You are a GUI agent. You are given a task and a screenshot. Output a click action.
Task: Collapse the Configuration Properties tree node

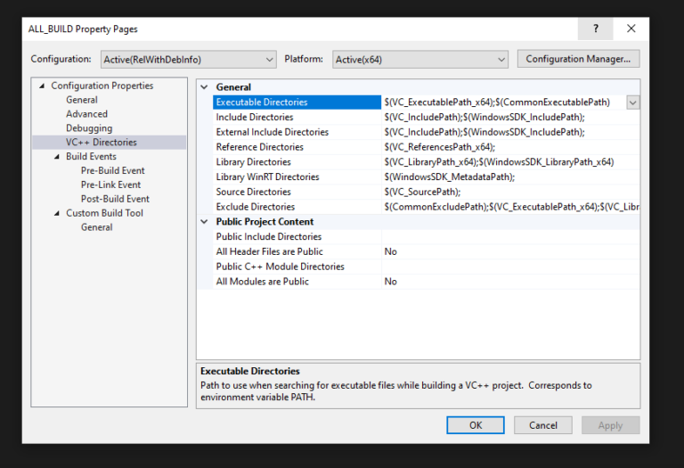click(42, 86)
